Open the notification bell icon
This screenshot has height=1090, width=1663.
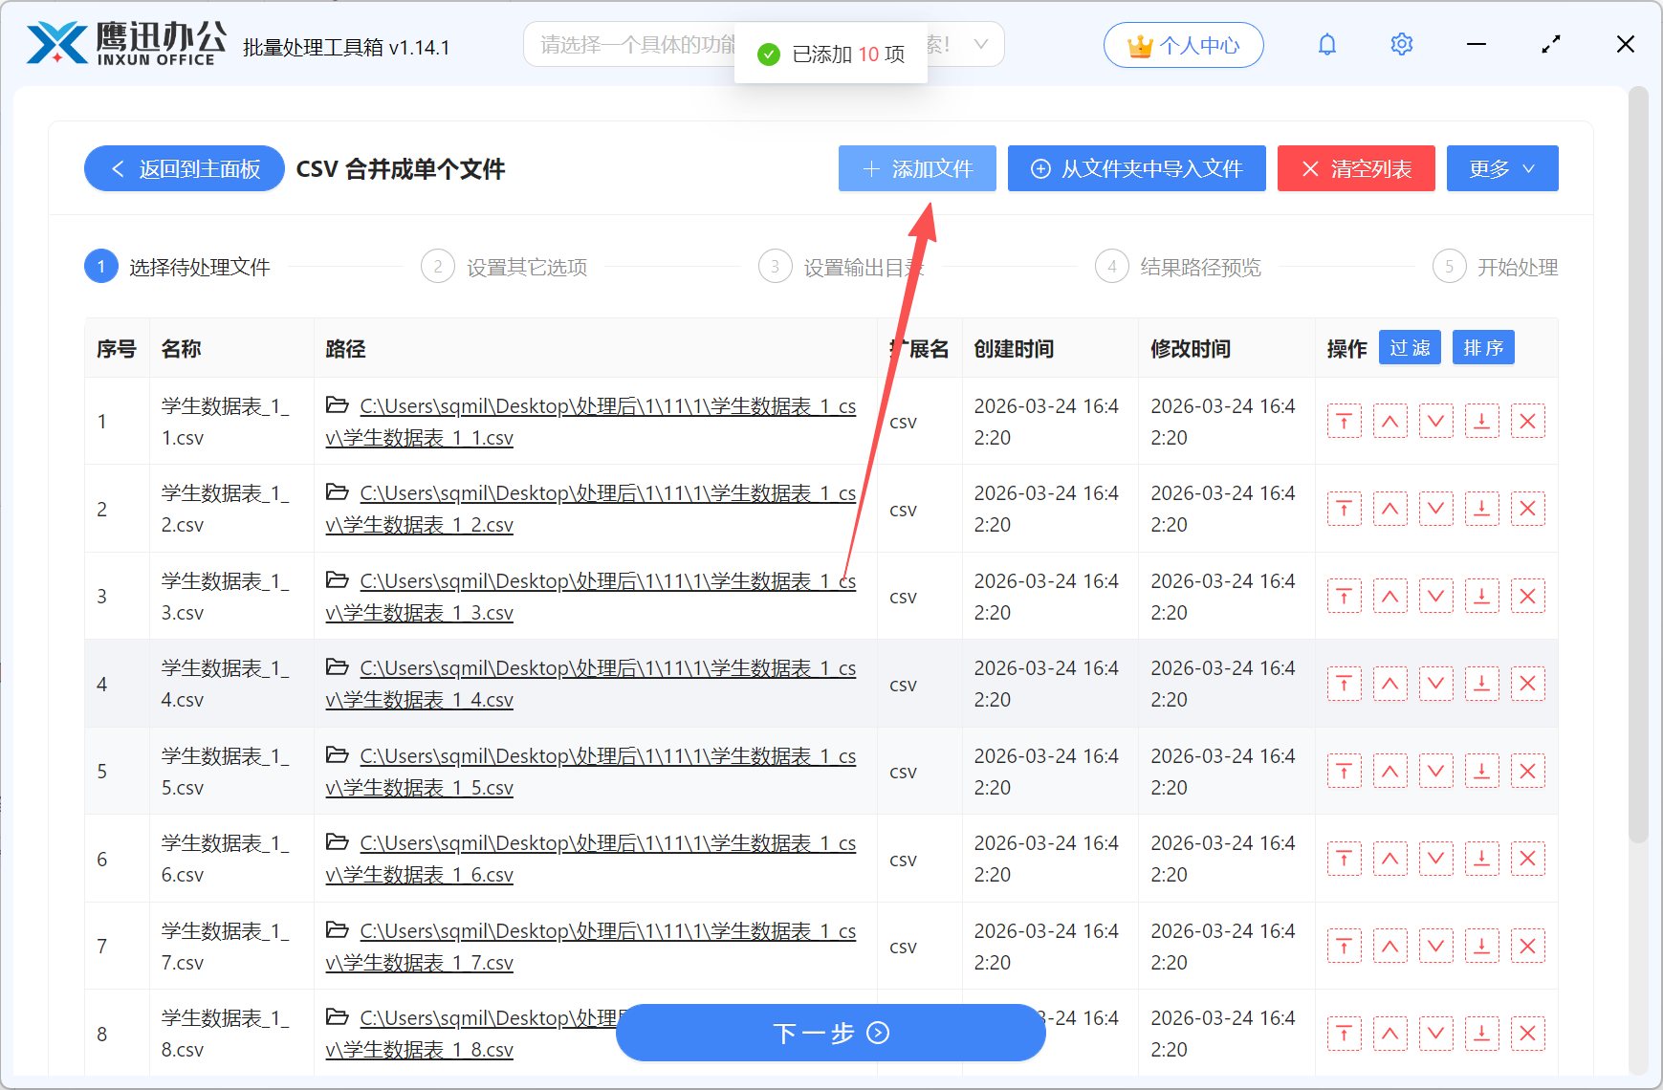[x=1326, y=44]
